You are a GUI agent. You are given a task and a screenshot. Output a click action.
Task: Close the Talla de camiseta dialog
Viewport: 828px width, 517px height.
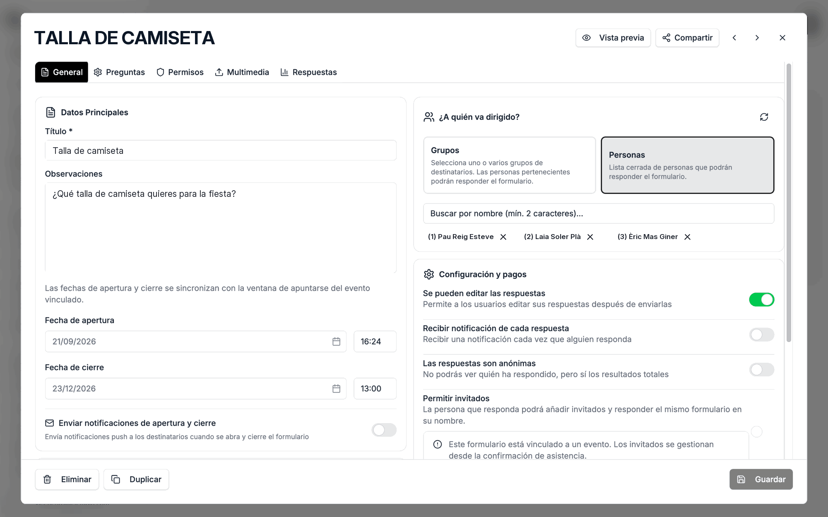tap(782, 38)
